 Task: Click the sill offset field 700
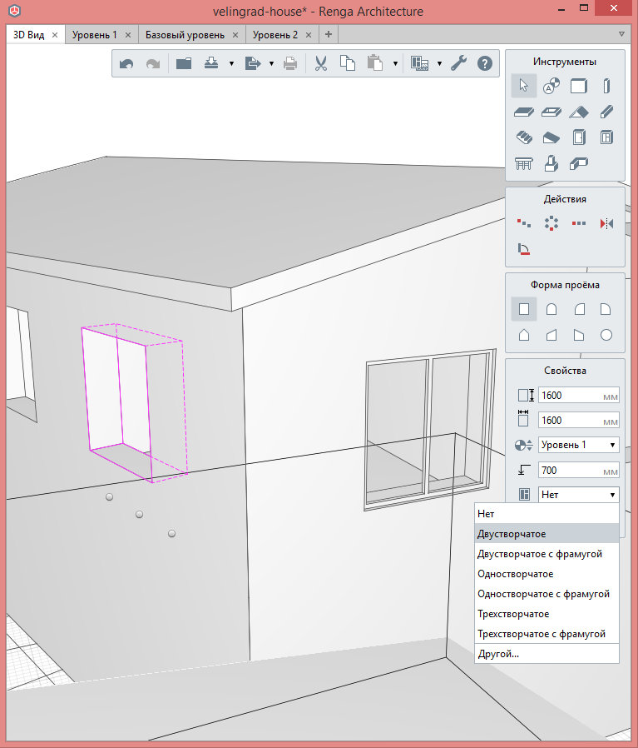tap(578, 471)
